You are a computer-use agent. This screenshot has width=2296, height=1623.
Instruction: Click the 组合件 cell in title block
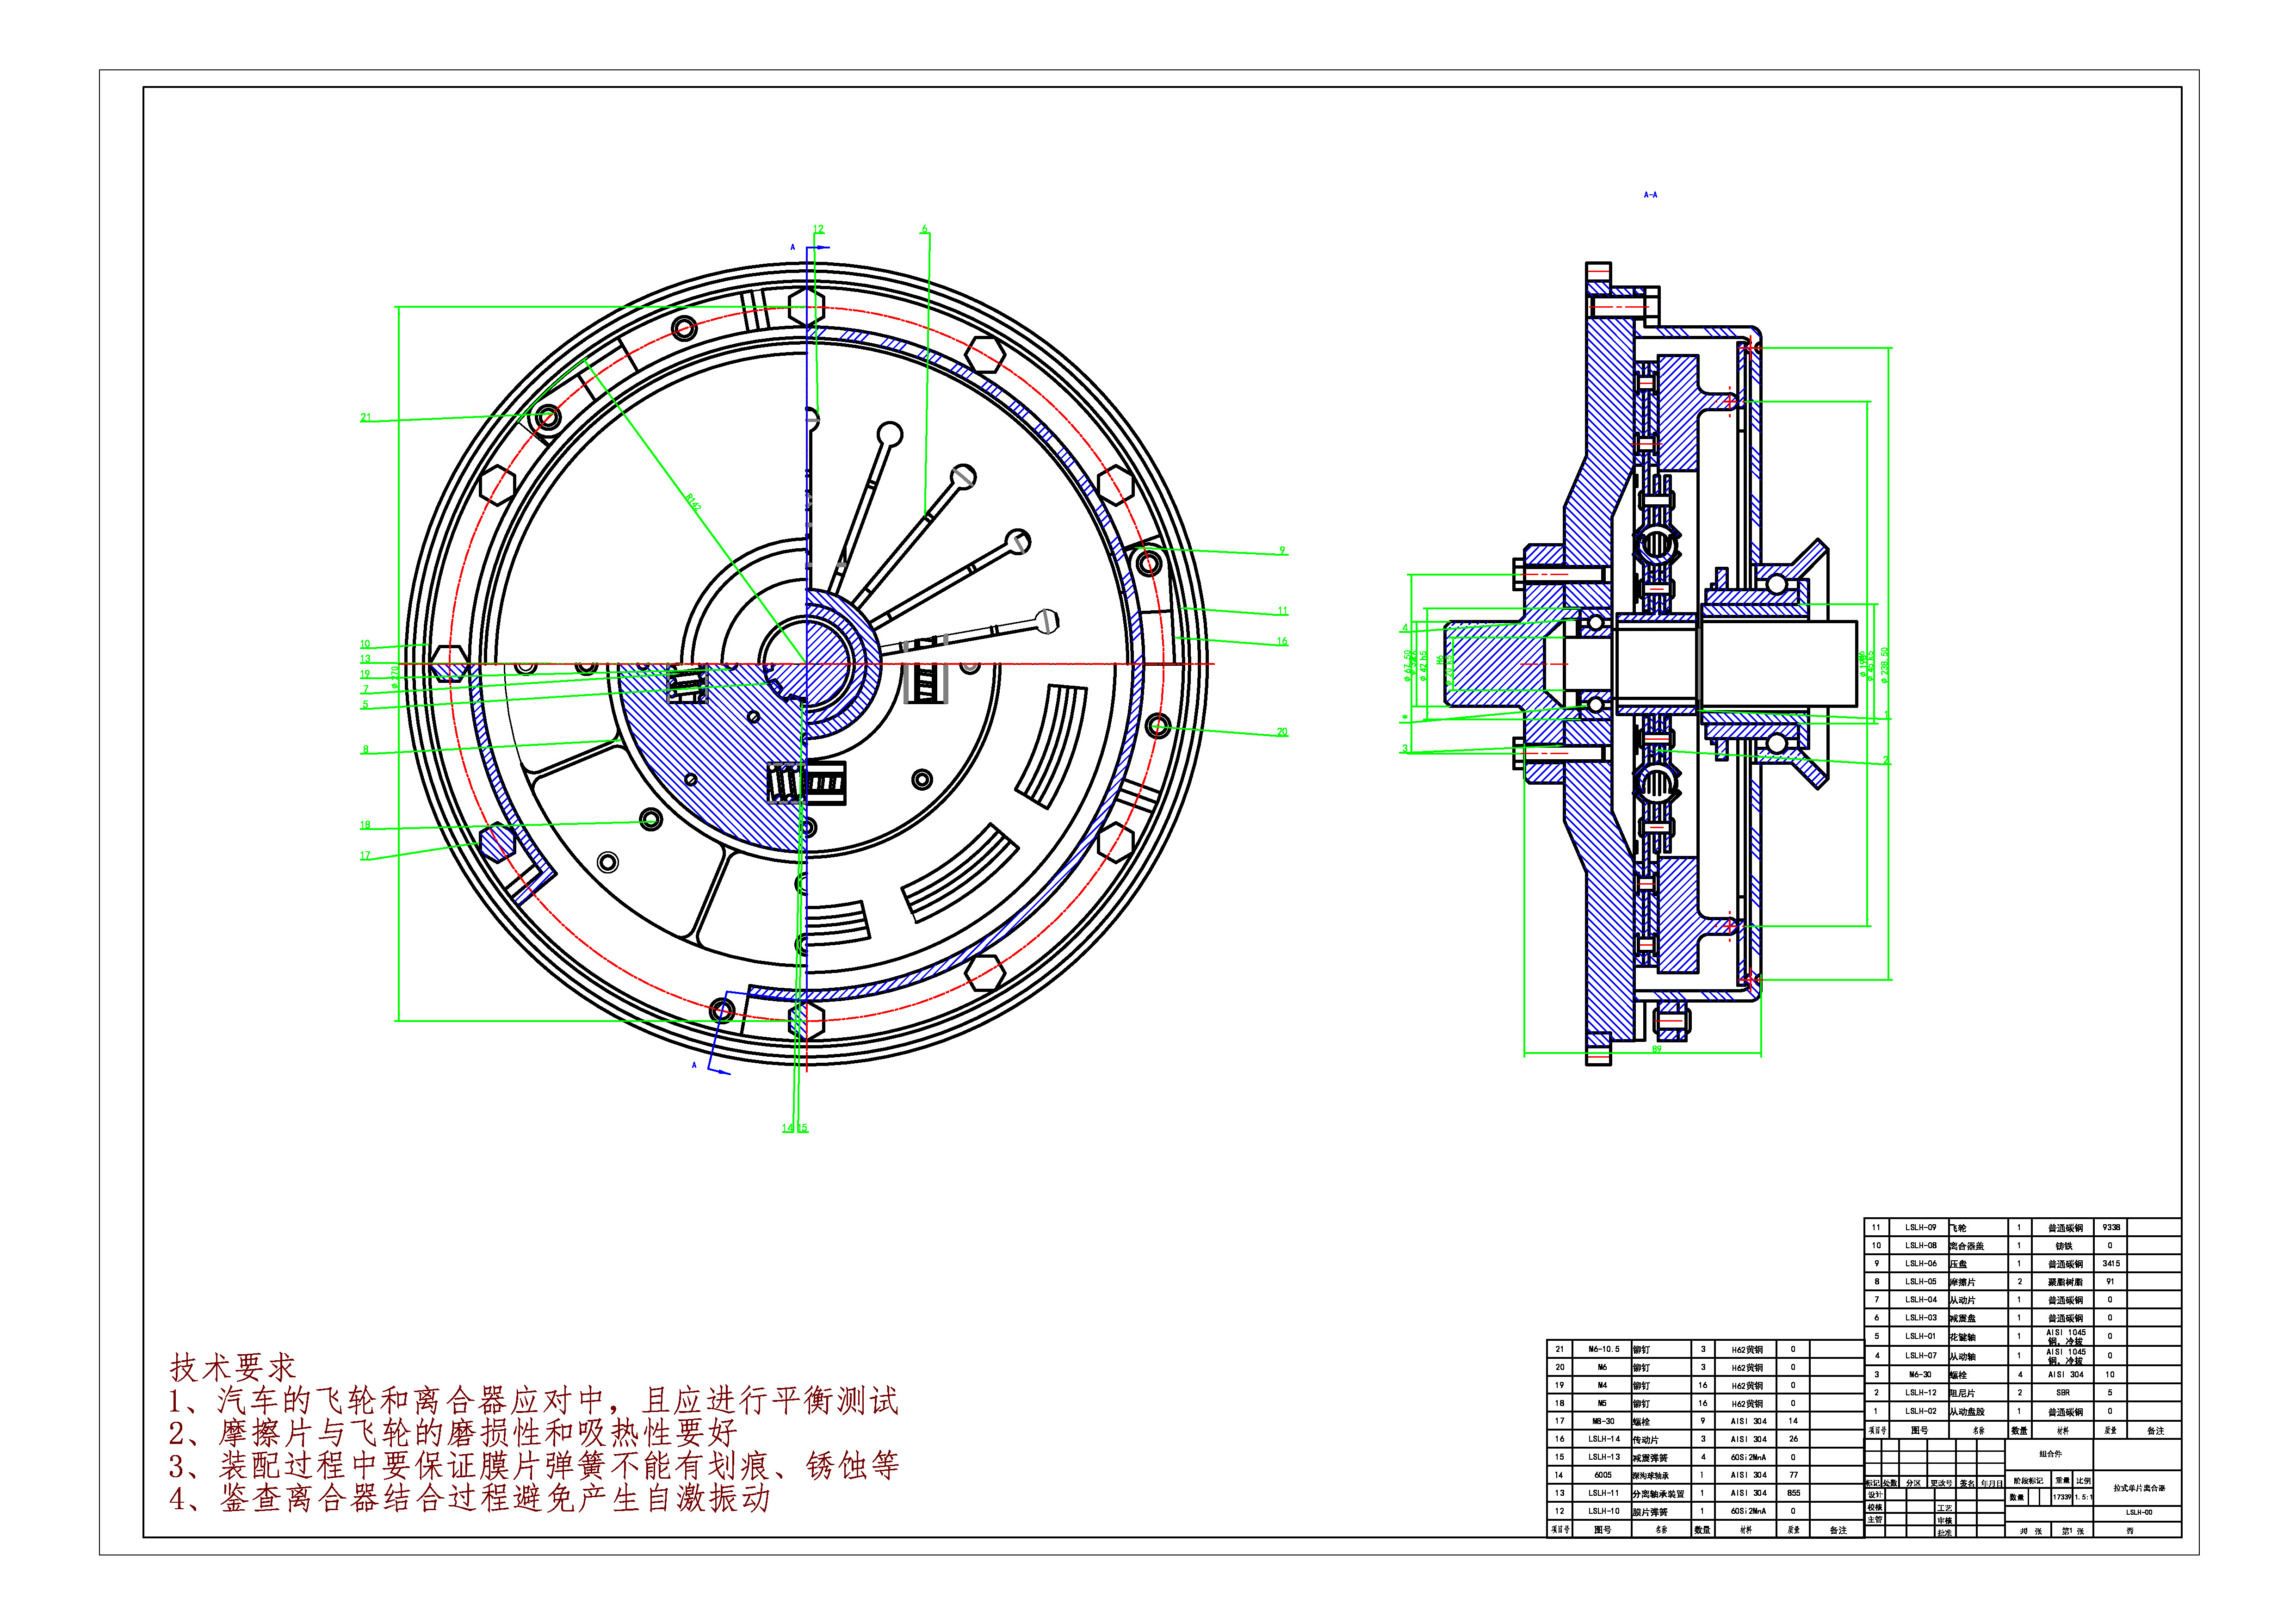[2050, 1454]
